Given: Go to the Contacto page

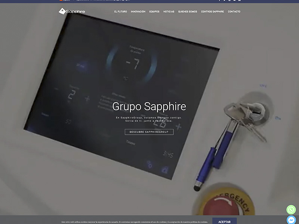Looking at the screenshot, I should tap(234, 12).
